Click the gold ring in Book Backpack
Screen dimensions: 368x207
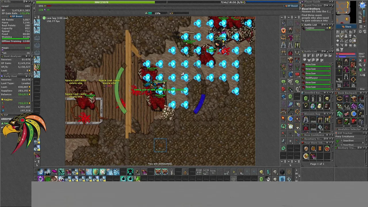340,98
